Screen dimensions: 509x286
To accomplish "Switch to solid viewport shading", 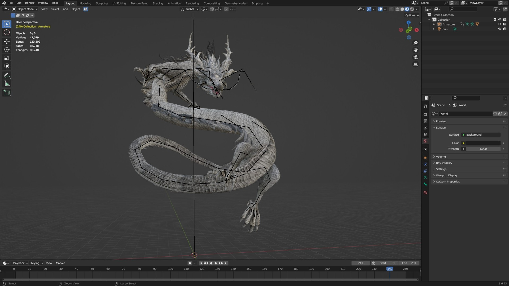I will (x=402, y=9).
